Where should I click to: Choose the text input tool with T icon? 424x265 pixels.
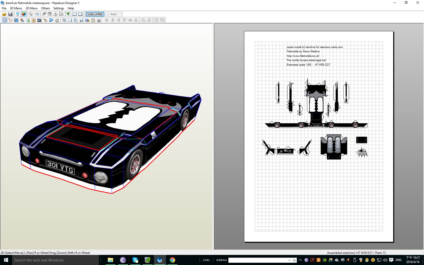point(33,20)
